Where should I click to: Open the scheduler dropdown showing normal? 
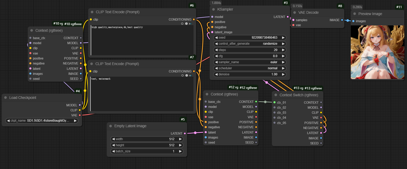tap(250, 68)
